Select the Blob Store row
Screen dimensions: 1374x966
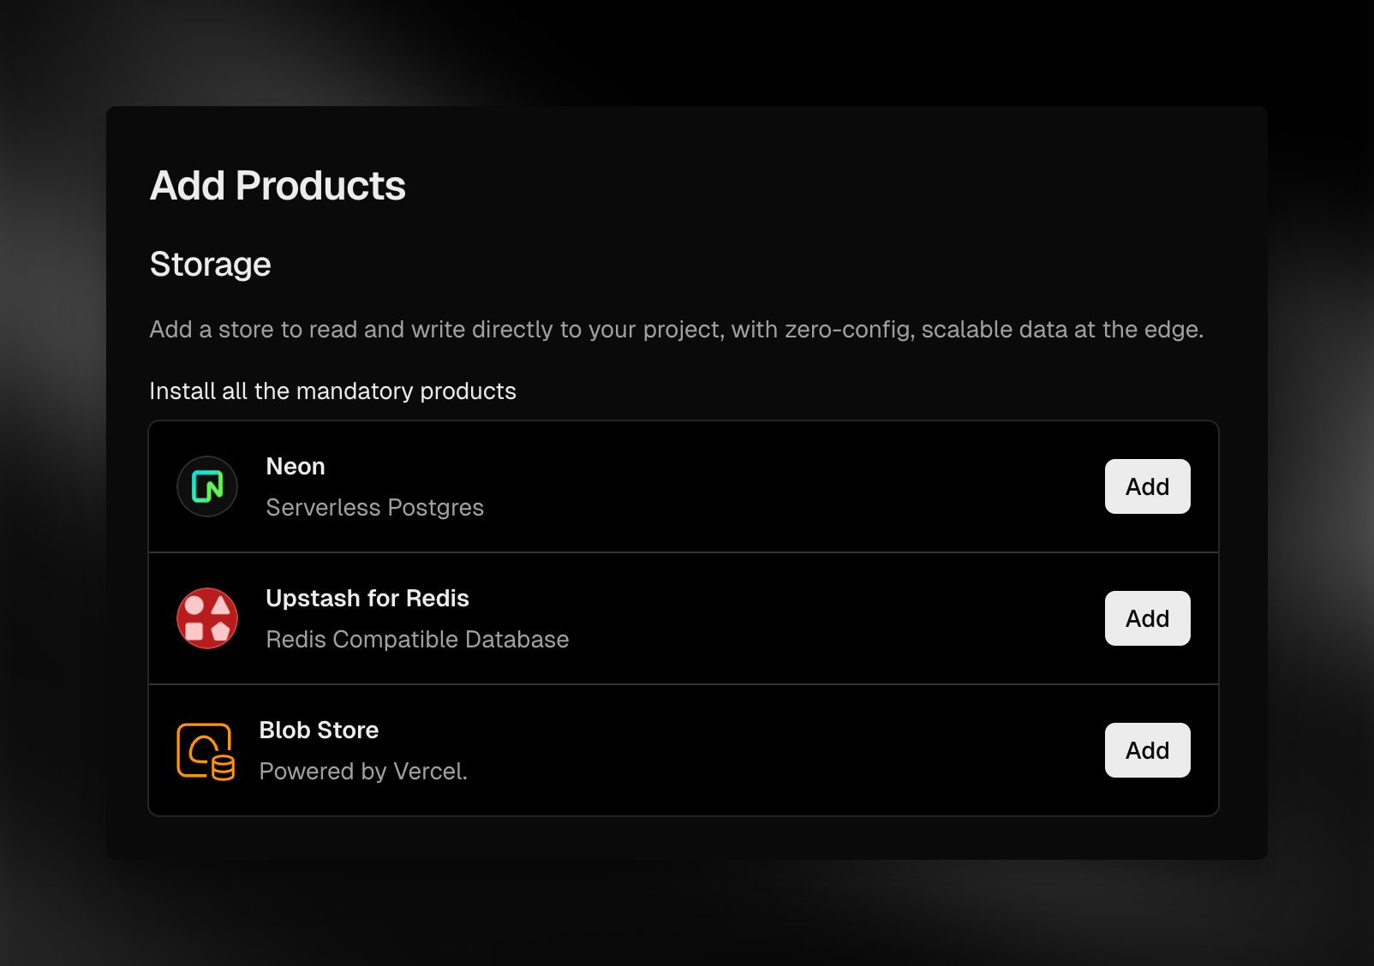click(x=600, y=750)
